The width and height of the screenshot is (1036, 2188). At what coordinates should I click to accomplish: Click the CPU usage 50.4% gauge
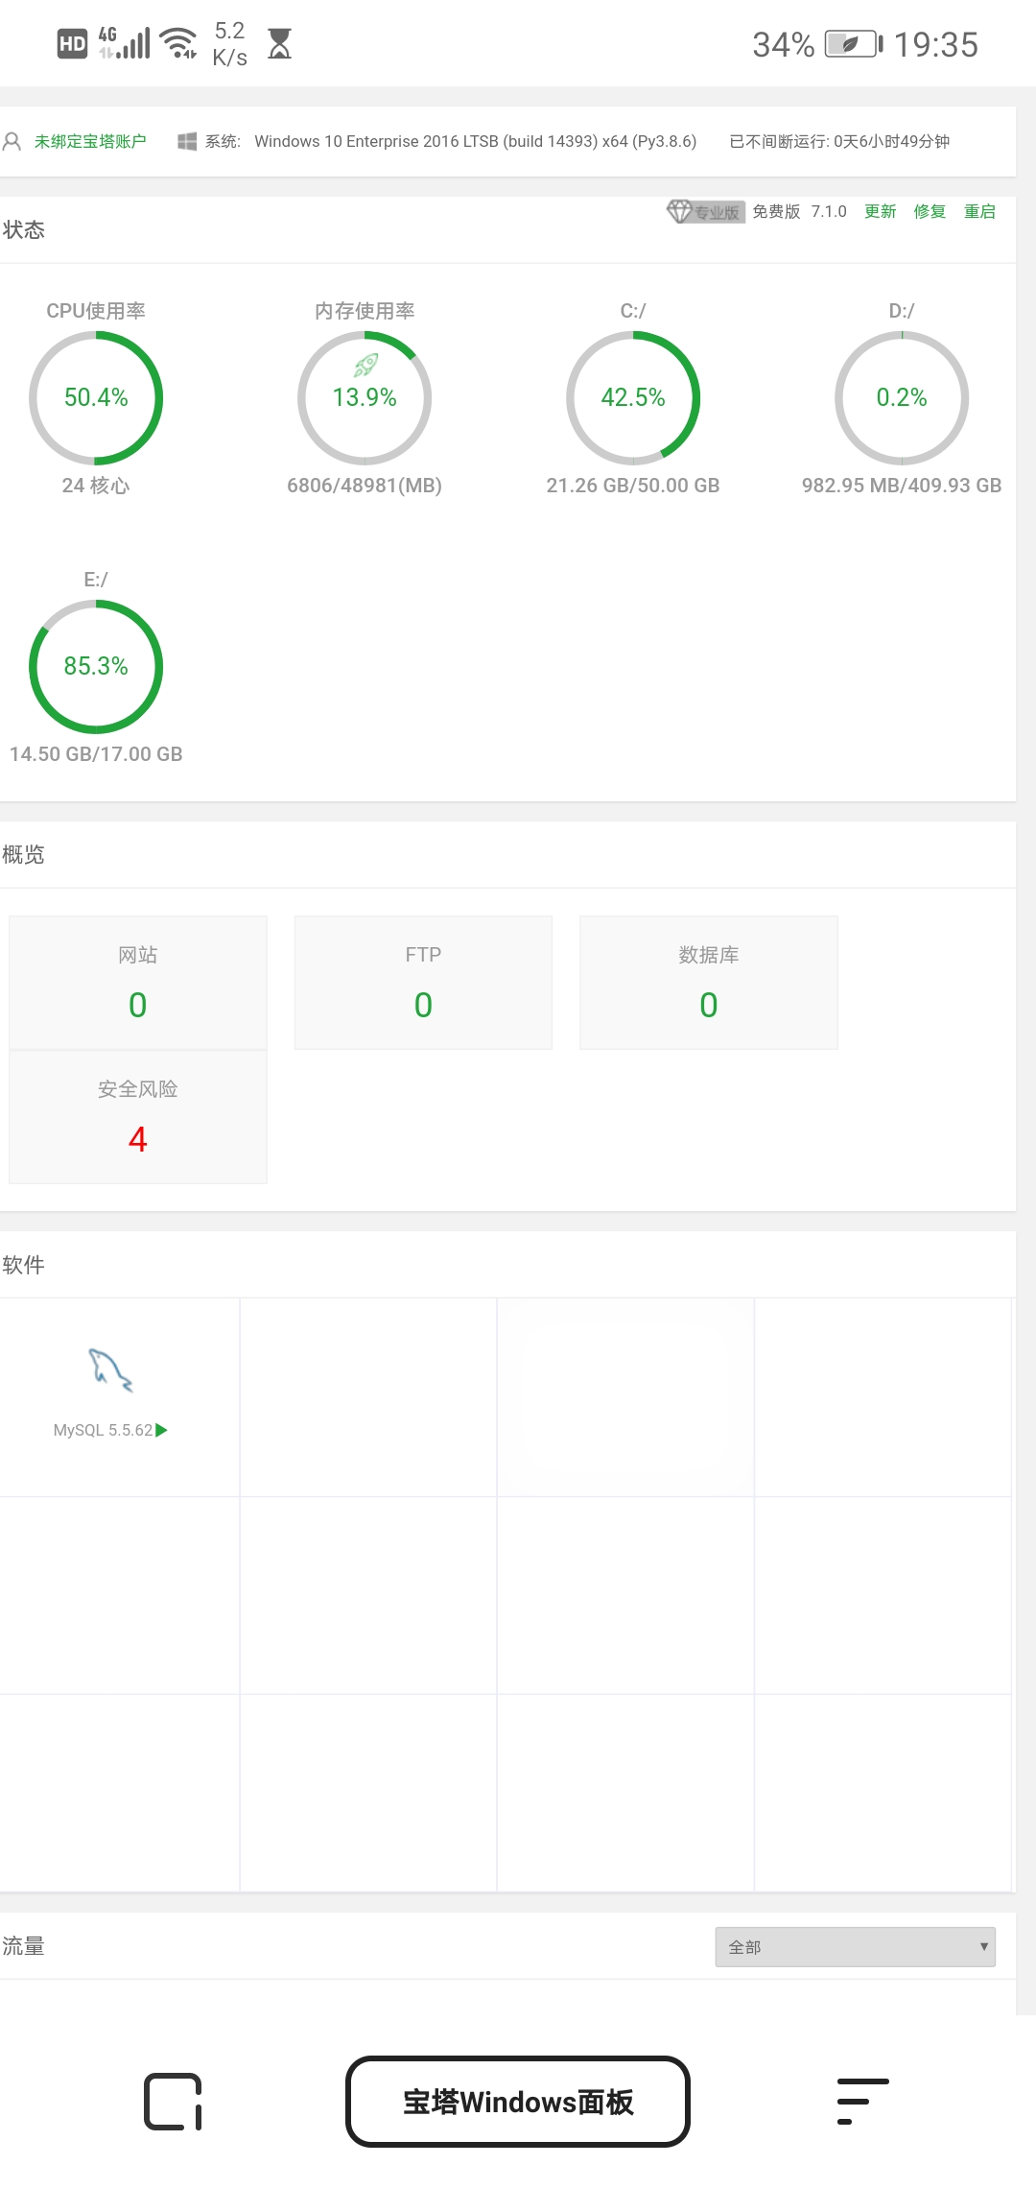pos(96,398)
